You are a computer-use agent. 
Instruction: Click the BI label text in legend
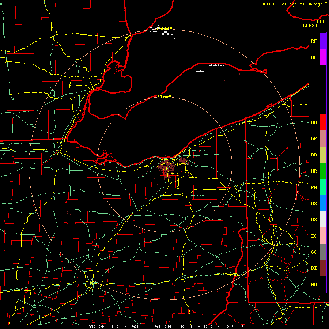click(314, 268)
